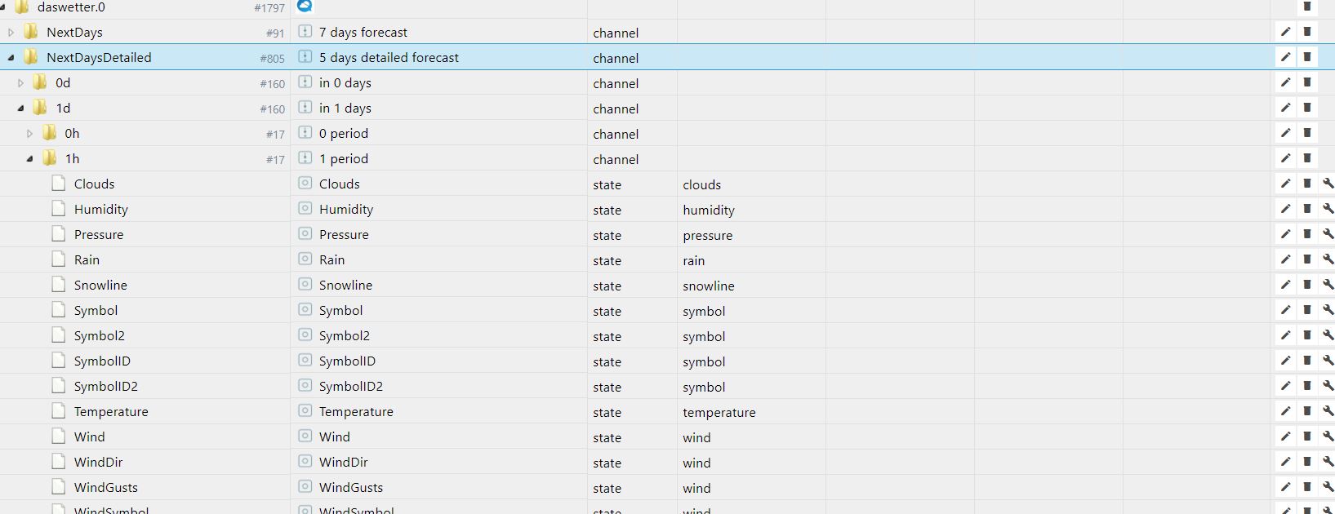Viewport: 1335px width, 514px height.
Task: Collapse the 1d folder
Action: (x=20, y=109)
